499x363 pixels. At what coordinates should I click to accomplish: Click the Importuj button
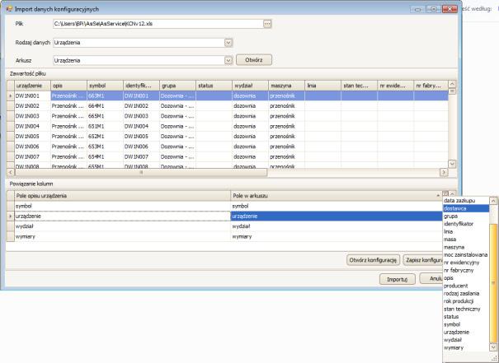pyautogui.click(x=398, y=279)
